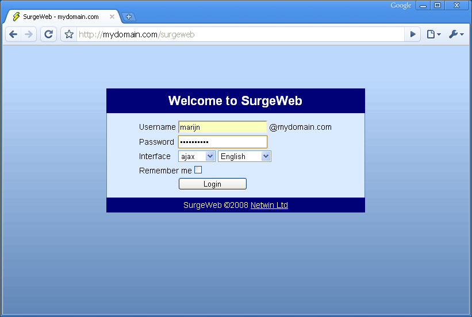The height and width of the screenshot is (317, 472).
Task: Click the Login button
Action: tap(213, 184)
